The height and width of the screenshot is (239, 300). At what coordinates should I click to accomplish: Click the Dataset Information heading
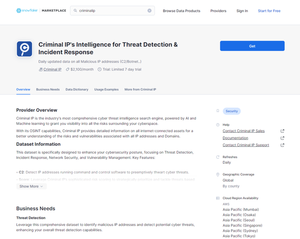coord(38,144)
